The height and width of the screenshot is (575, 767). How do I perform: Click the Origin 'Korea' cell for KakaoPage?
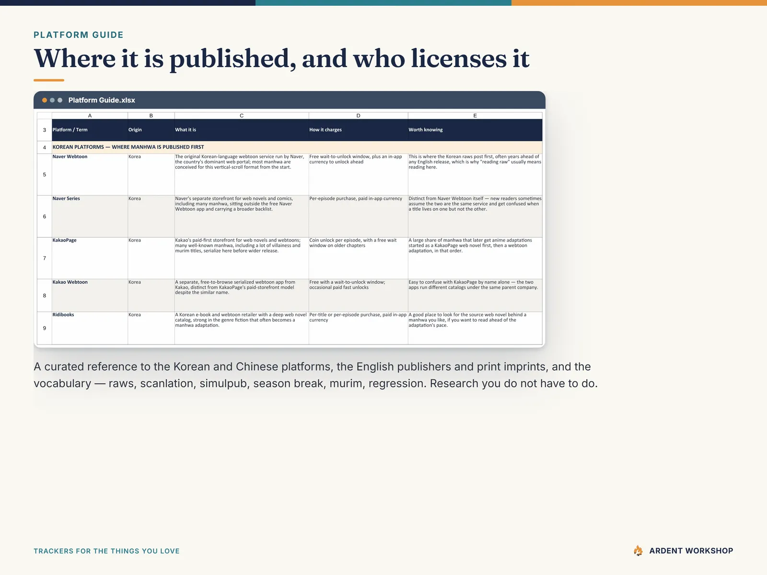click(151, 258)
